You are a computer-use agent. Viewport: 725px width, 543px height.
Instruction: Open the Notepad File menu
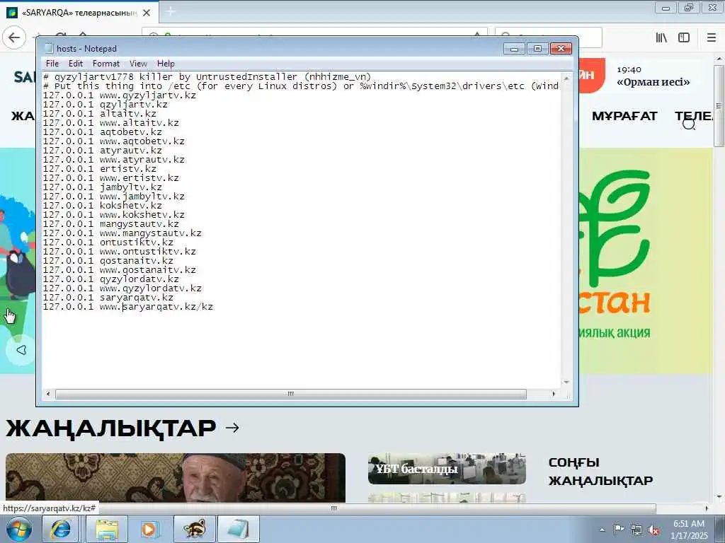52,64
